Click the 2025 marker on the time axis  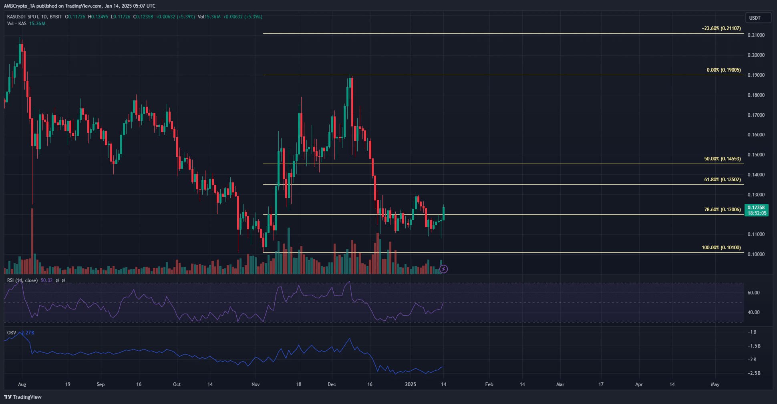pos(411,384)
